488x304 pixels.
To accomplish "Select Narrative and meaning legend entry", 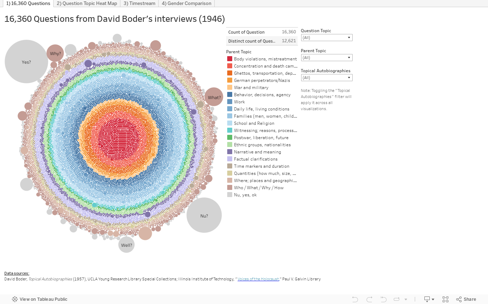I will pyautogui.click(x=262, y=152).
